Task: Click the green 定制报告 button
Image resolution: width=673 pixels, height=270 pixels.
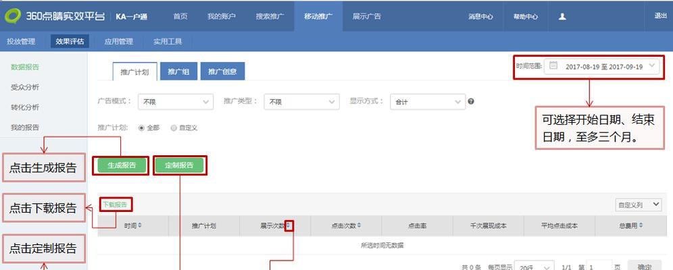Action: coord(179,165)
